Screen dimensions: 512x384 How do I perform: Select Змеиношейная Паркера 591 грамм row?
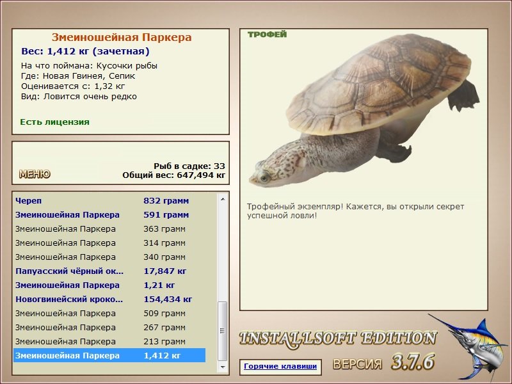pos(109,215)
